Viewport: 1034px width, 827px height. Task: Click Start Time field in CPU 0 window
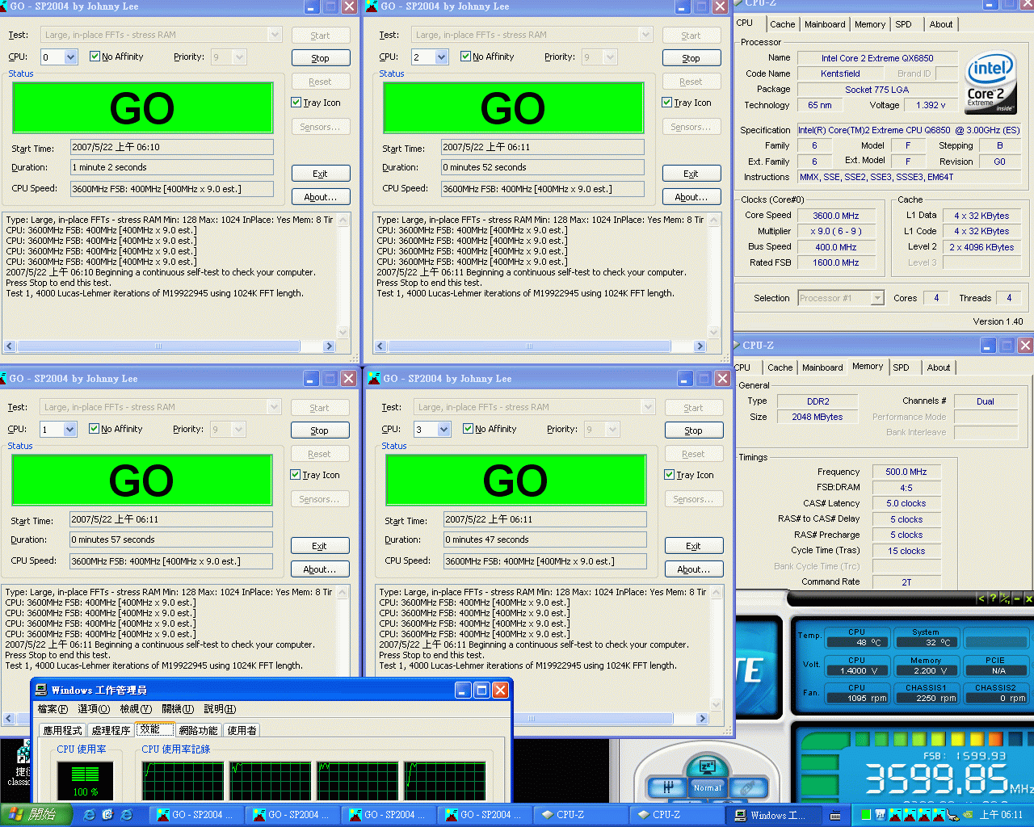point(172,147)
